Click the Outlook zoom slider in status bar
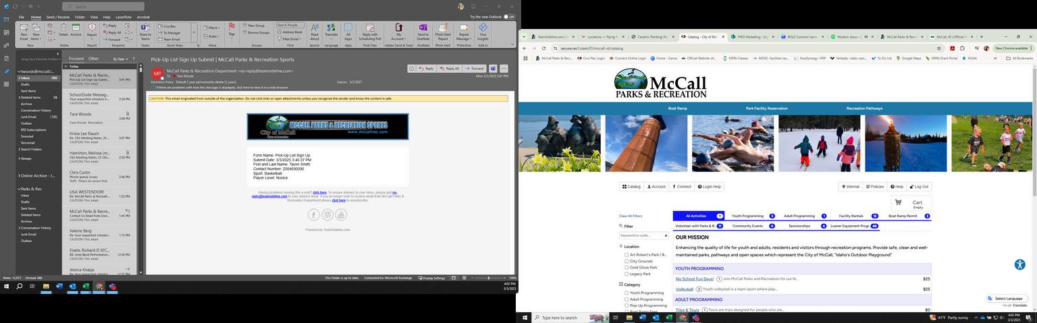 click(489, 278)
